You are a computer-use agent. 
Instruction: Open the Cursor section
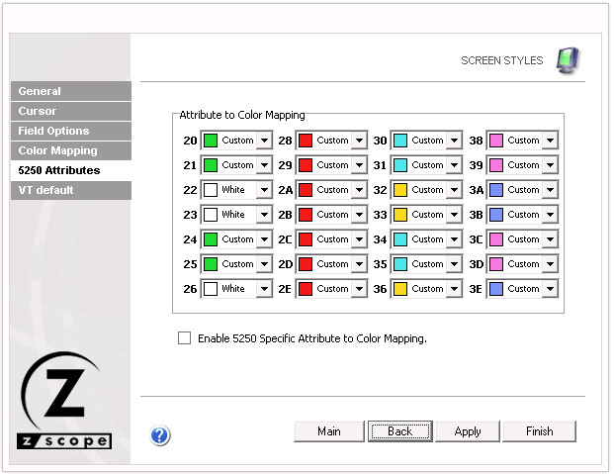tap(71, 111)
